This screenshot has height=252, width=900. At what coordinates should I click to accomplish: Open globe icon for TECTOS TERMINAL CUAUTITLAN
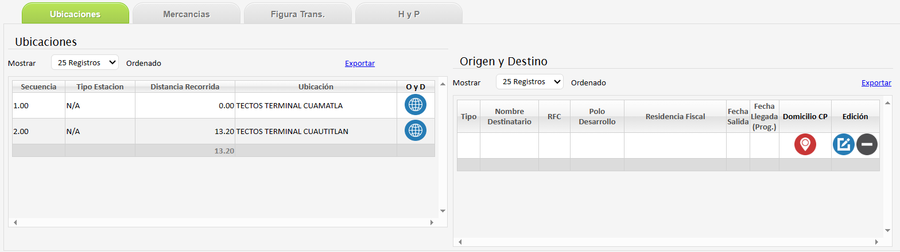pos(416,131)
